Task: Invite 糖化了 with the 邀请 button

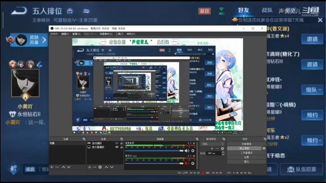Action: click(x=312, y=64)
